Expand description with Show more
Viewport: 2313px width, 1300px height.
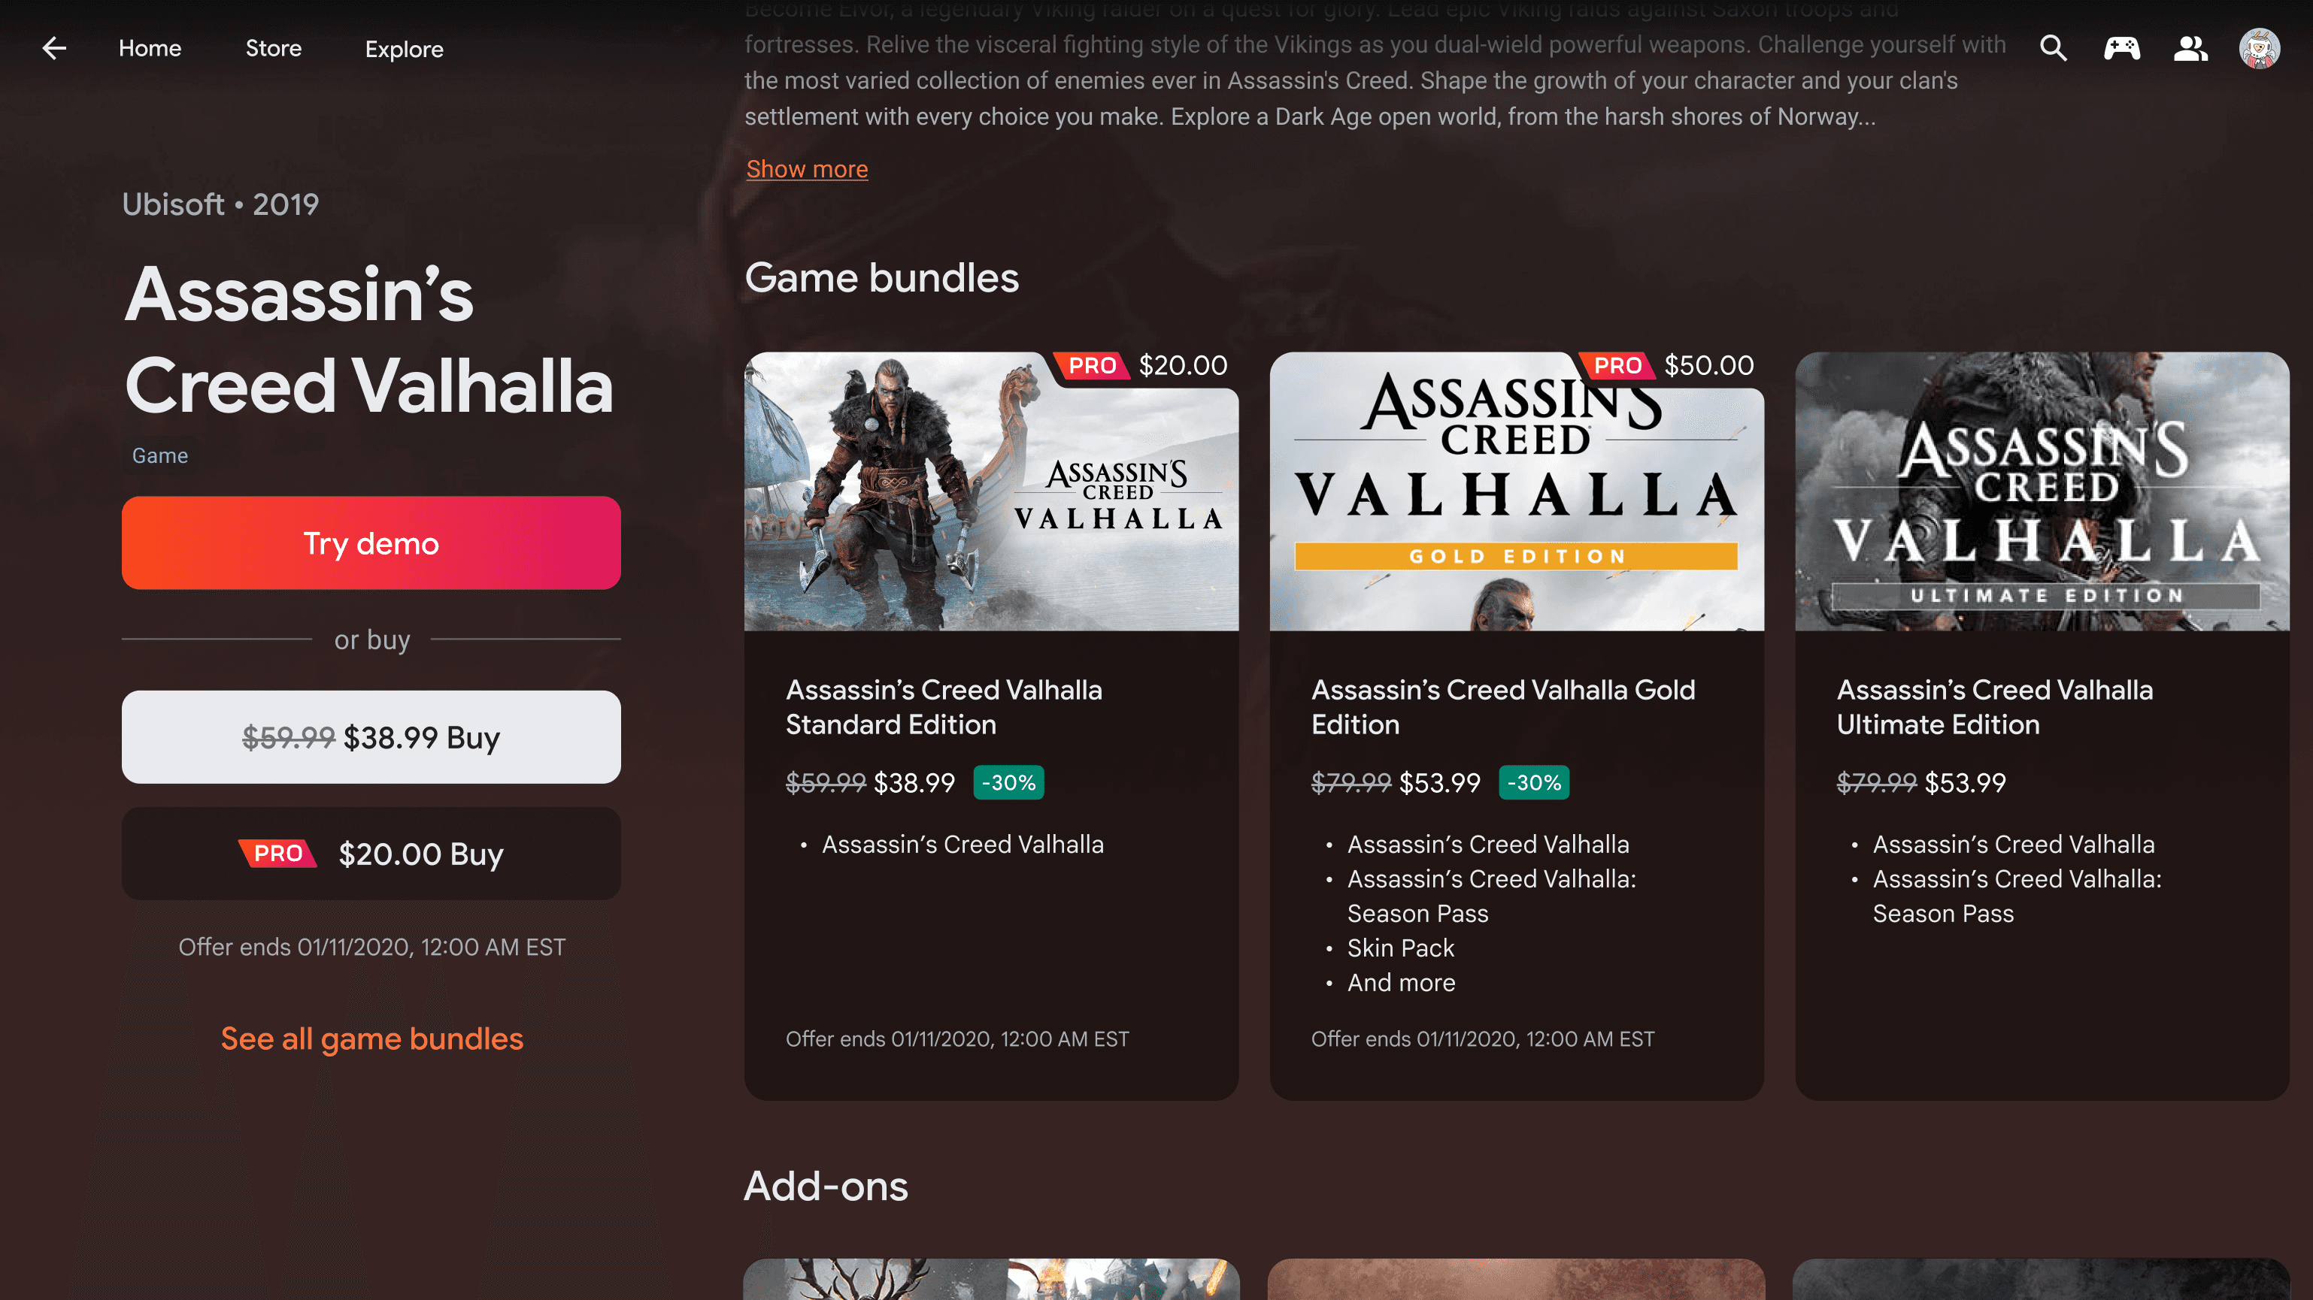(x=807, y=170)
